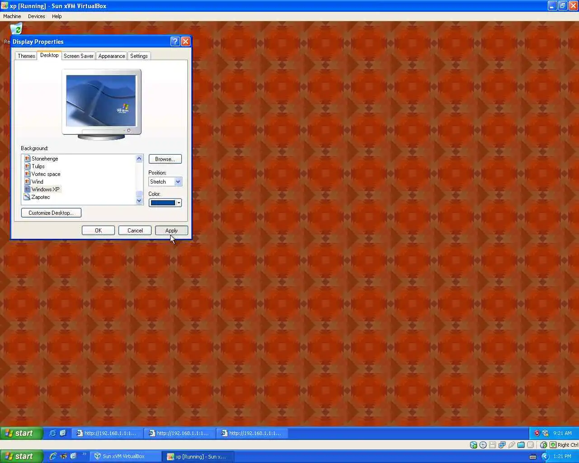Click the Browse... button

[x=165, y=159]
